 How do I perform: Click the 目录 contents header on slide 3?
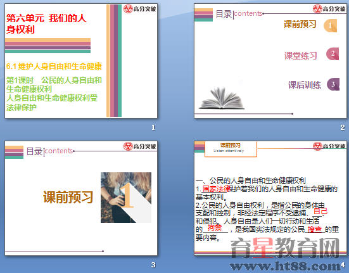(x=49, y=151)
